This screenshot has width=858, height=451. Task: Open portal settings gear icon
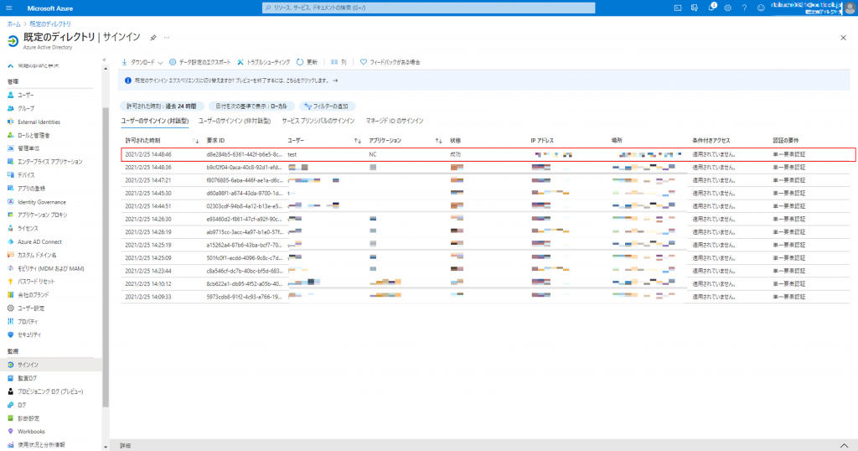(x=728, y=8)
